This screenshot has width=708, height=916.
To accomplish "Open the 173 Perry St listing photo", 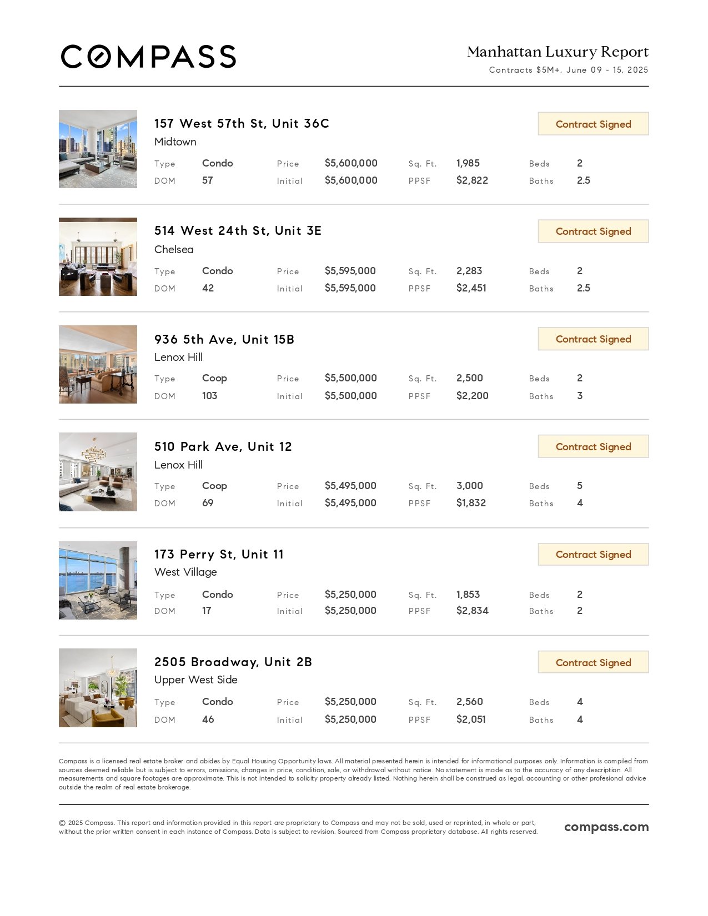I will (x=98, y=580).
